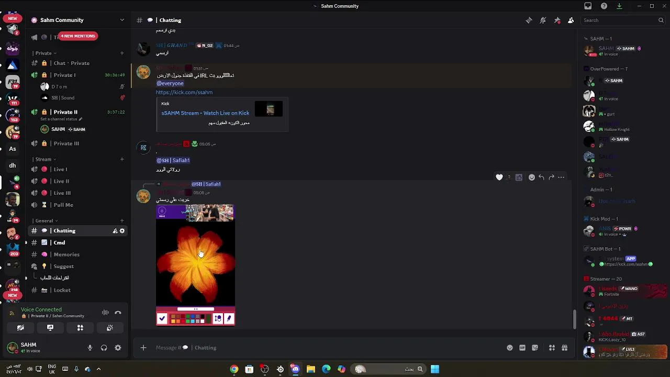Viewport: 670px width, 377px height.
Task: Join Private II voice channel
Action: [78, 112]
